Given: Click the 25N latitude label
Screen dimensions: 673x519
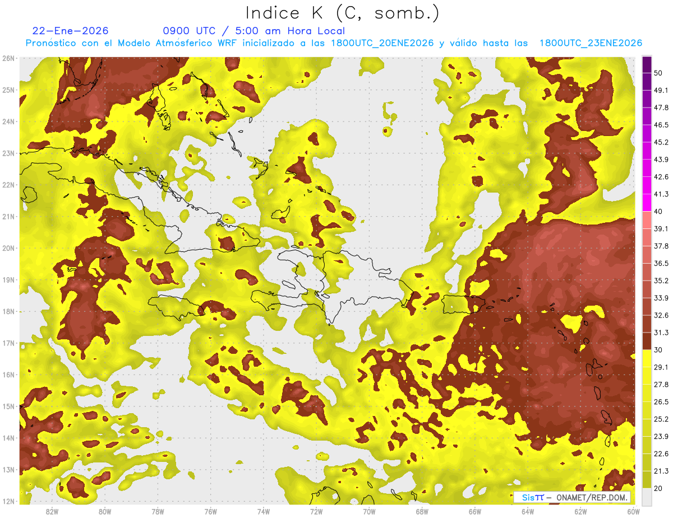Looking at the screenshot, I should coord(8,90).
